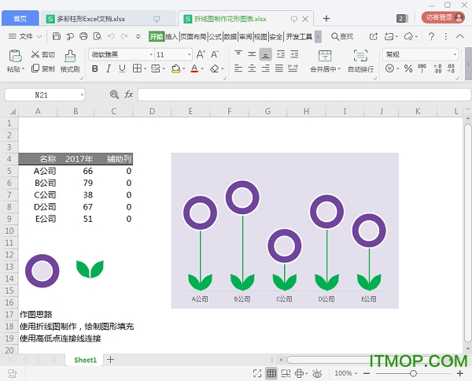This screenshot has height=381, width=472.
Task: Click the insert function fx icon
Action: 128,94
